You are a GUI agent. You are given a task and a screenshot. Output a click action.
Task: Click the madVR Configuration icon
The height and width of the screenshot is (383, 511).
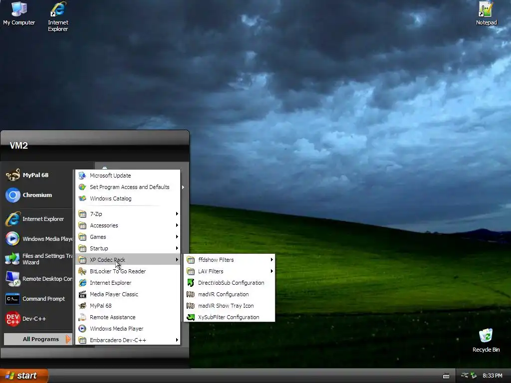point(191,294)
